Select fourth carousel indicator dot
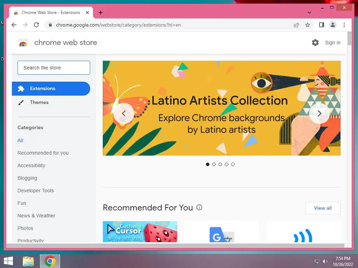Screen dimensions: 358x268 click(227, 164)
